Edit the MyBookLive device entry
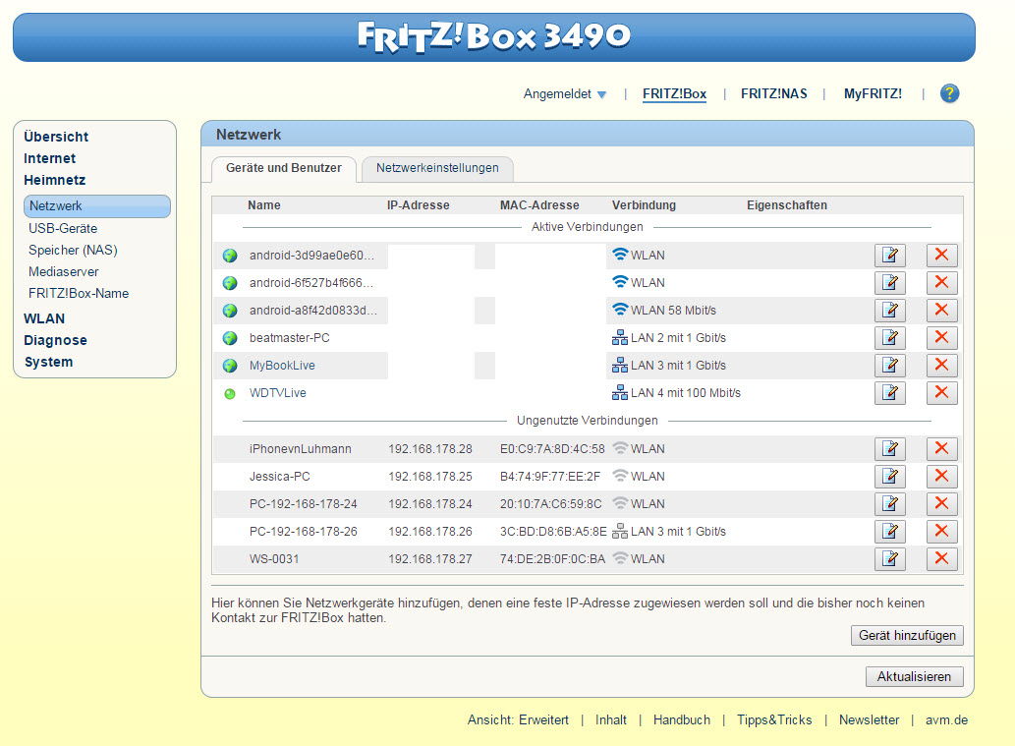The image size is (1015, 746). click(x=890, y=366)
